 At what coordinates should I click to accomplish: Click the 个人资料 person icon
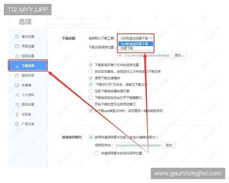pos(17,95)
